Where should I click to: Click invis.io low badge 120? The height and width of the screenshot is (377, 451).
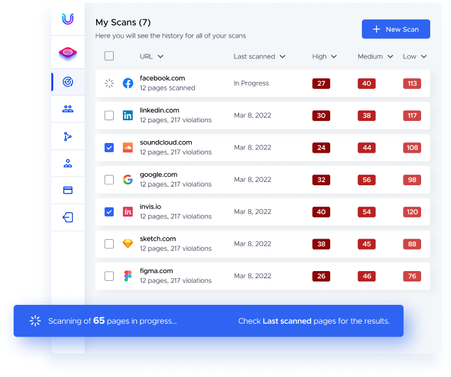(x=412, y=212)
